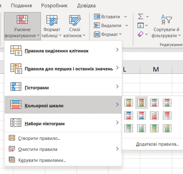Expand the arrow beside the sigma icon

click(x=148, y=17)
